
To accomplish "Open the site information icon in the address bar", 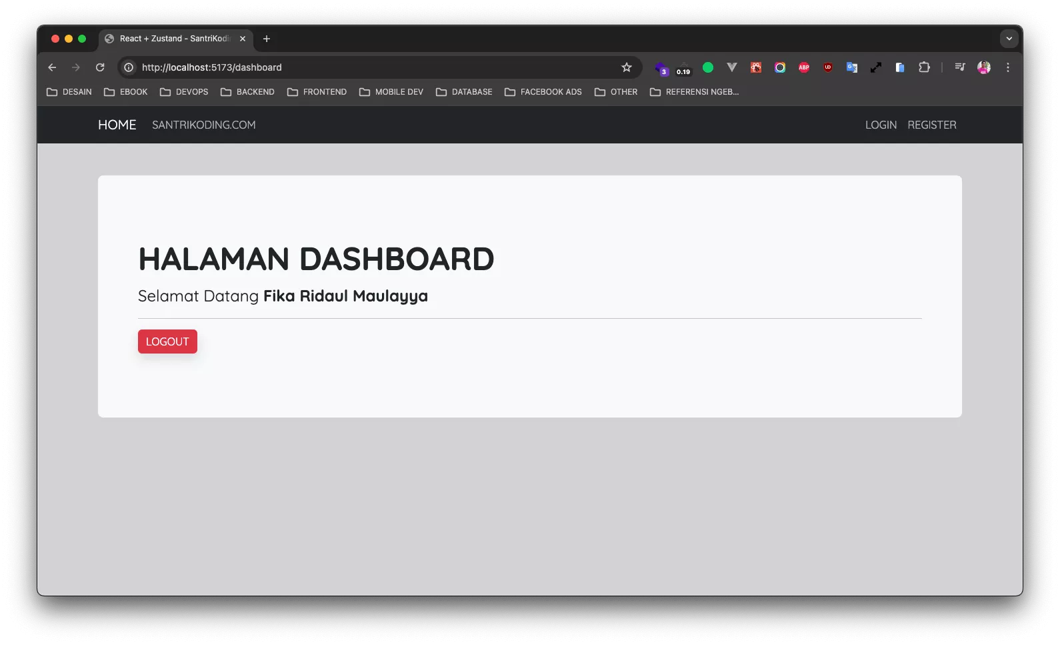I will click(129, 67).
